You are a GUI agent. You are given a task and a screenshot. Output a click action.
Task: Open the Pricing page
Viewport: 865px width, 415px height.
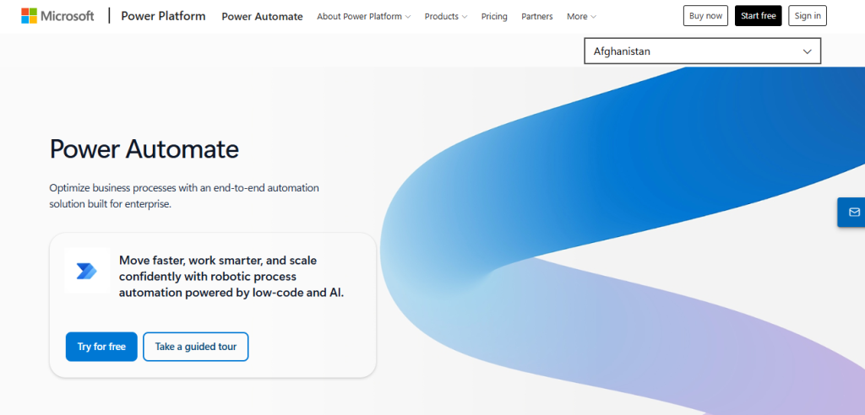click(493, 17)
